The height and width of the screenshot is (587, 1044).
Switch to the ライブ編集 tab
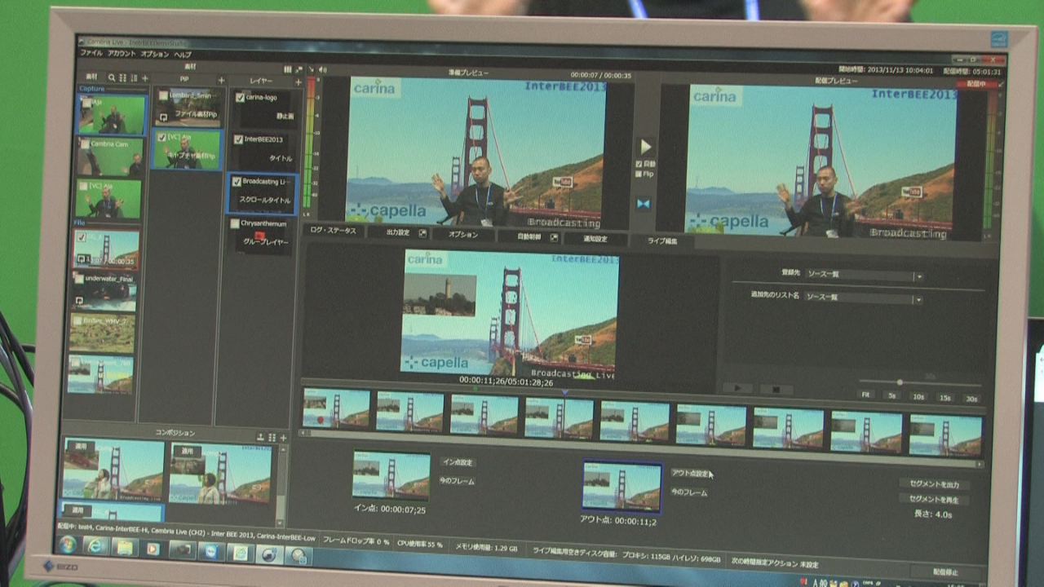[x=662, y=241]
